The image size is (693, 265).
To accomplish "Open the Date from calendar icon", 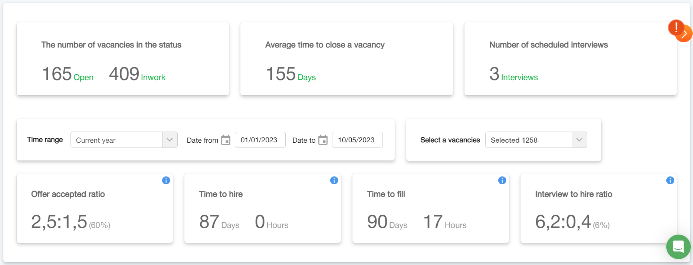I will pyautogui.click(x=226, y=140).
